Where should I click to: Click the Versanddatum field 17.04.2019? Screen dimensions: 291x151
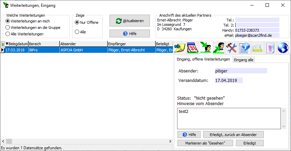click(x=229, y=80)
